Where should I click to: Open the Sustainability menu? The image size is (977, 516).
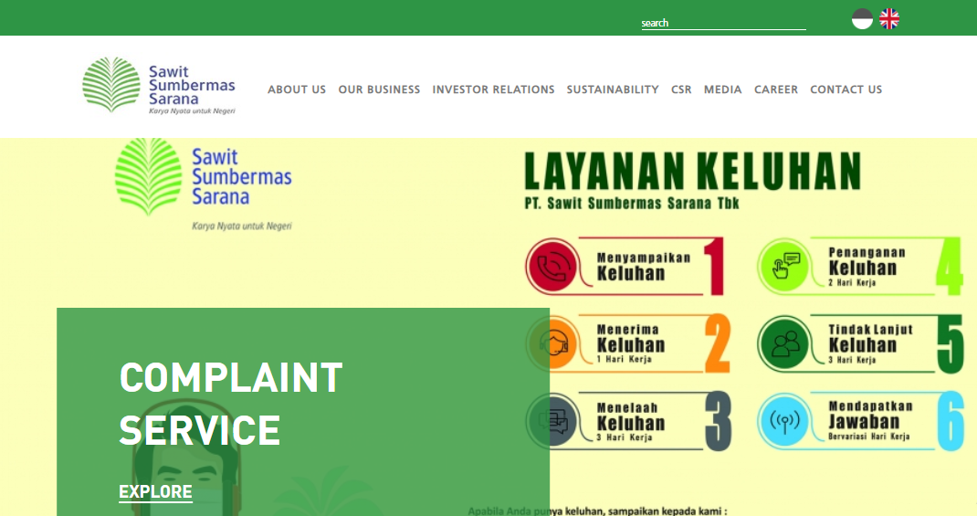613,90
